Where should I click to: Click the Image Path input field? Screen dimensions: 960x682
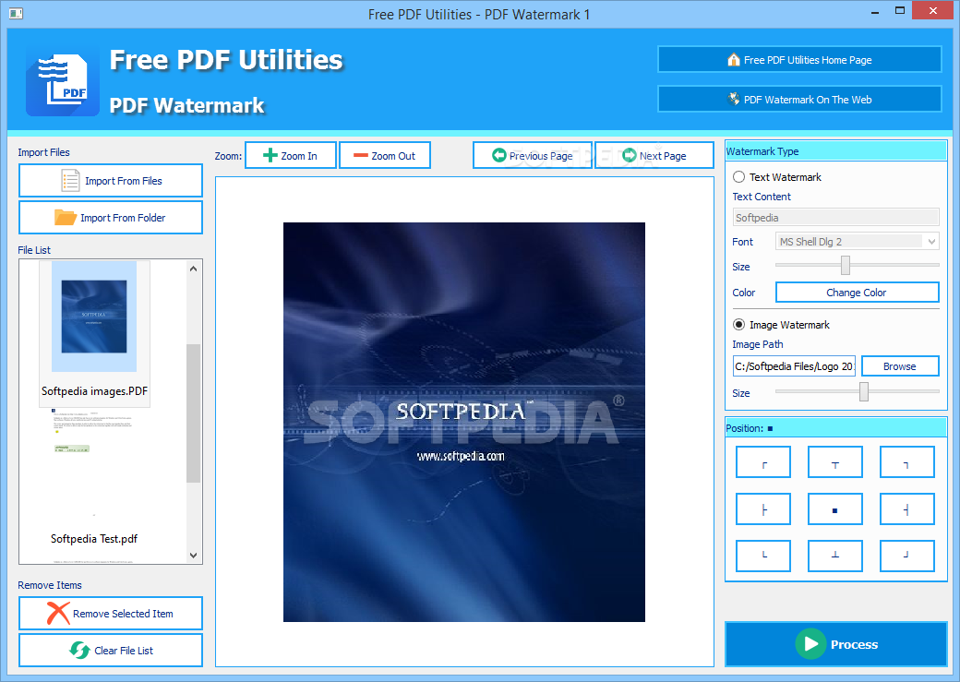pos(794,366)
